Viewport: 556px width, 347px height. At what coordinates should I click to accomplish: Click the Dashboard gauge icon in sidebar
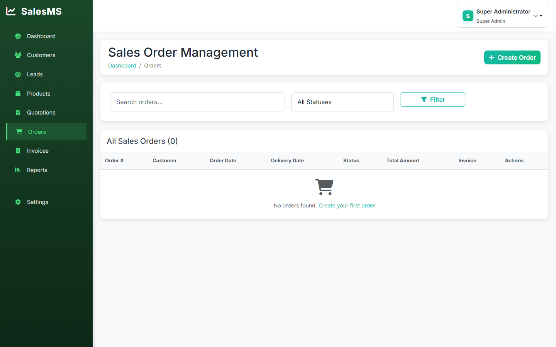[18, 36]
